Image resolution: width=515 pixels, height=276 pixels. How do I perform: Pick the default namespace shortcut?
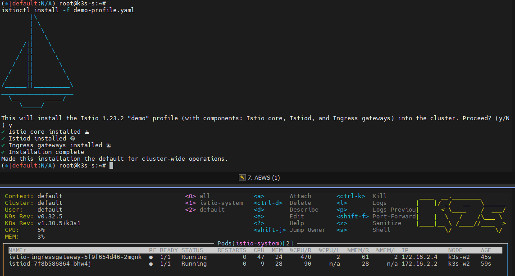[205, 210]
